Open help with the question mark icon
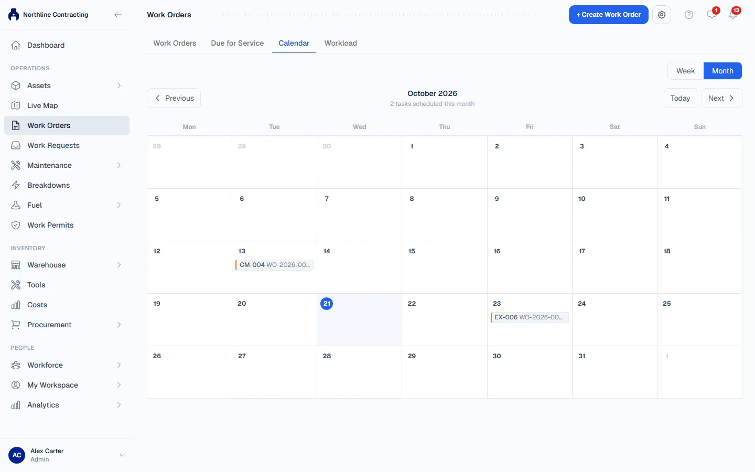The image size is (755, 472). point(689,15)
